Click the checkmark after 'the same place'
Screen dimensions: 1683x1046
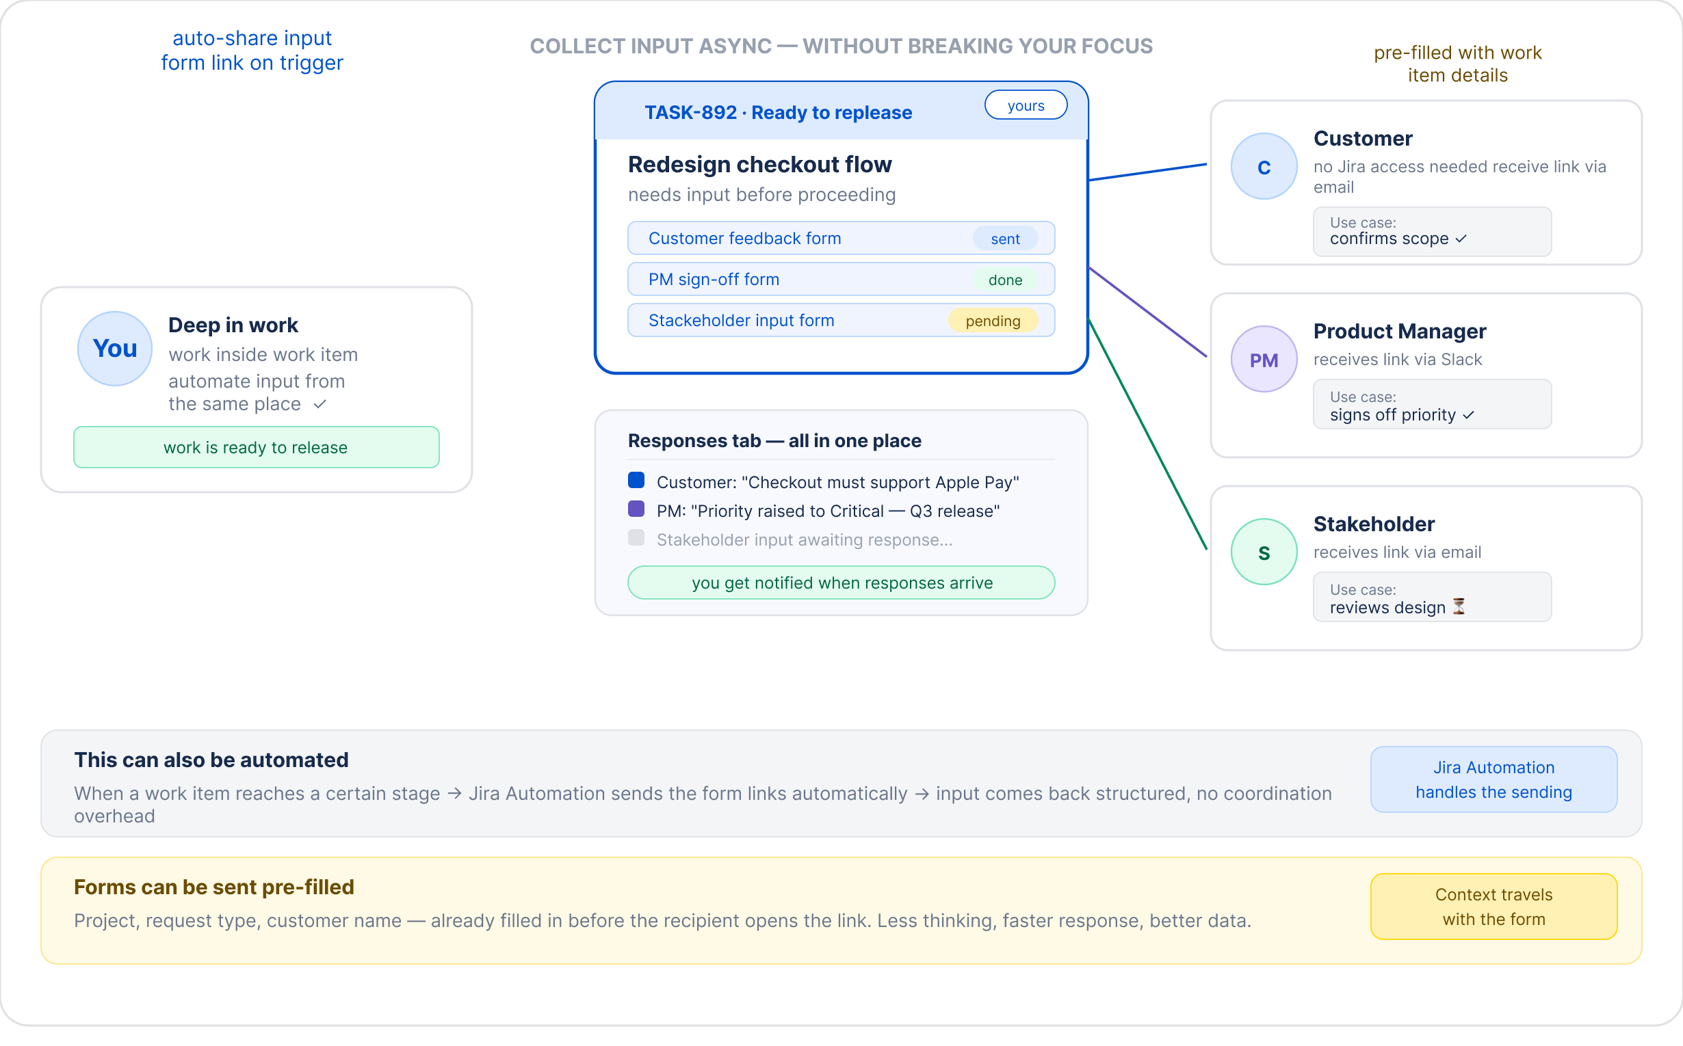(x=319, y=404)
